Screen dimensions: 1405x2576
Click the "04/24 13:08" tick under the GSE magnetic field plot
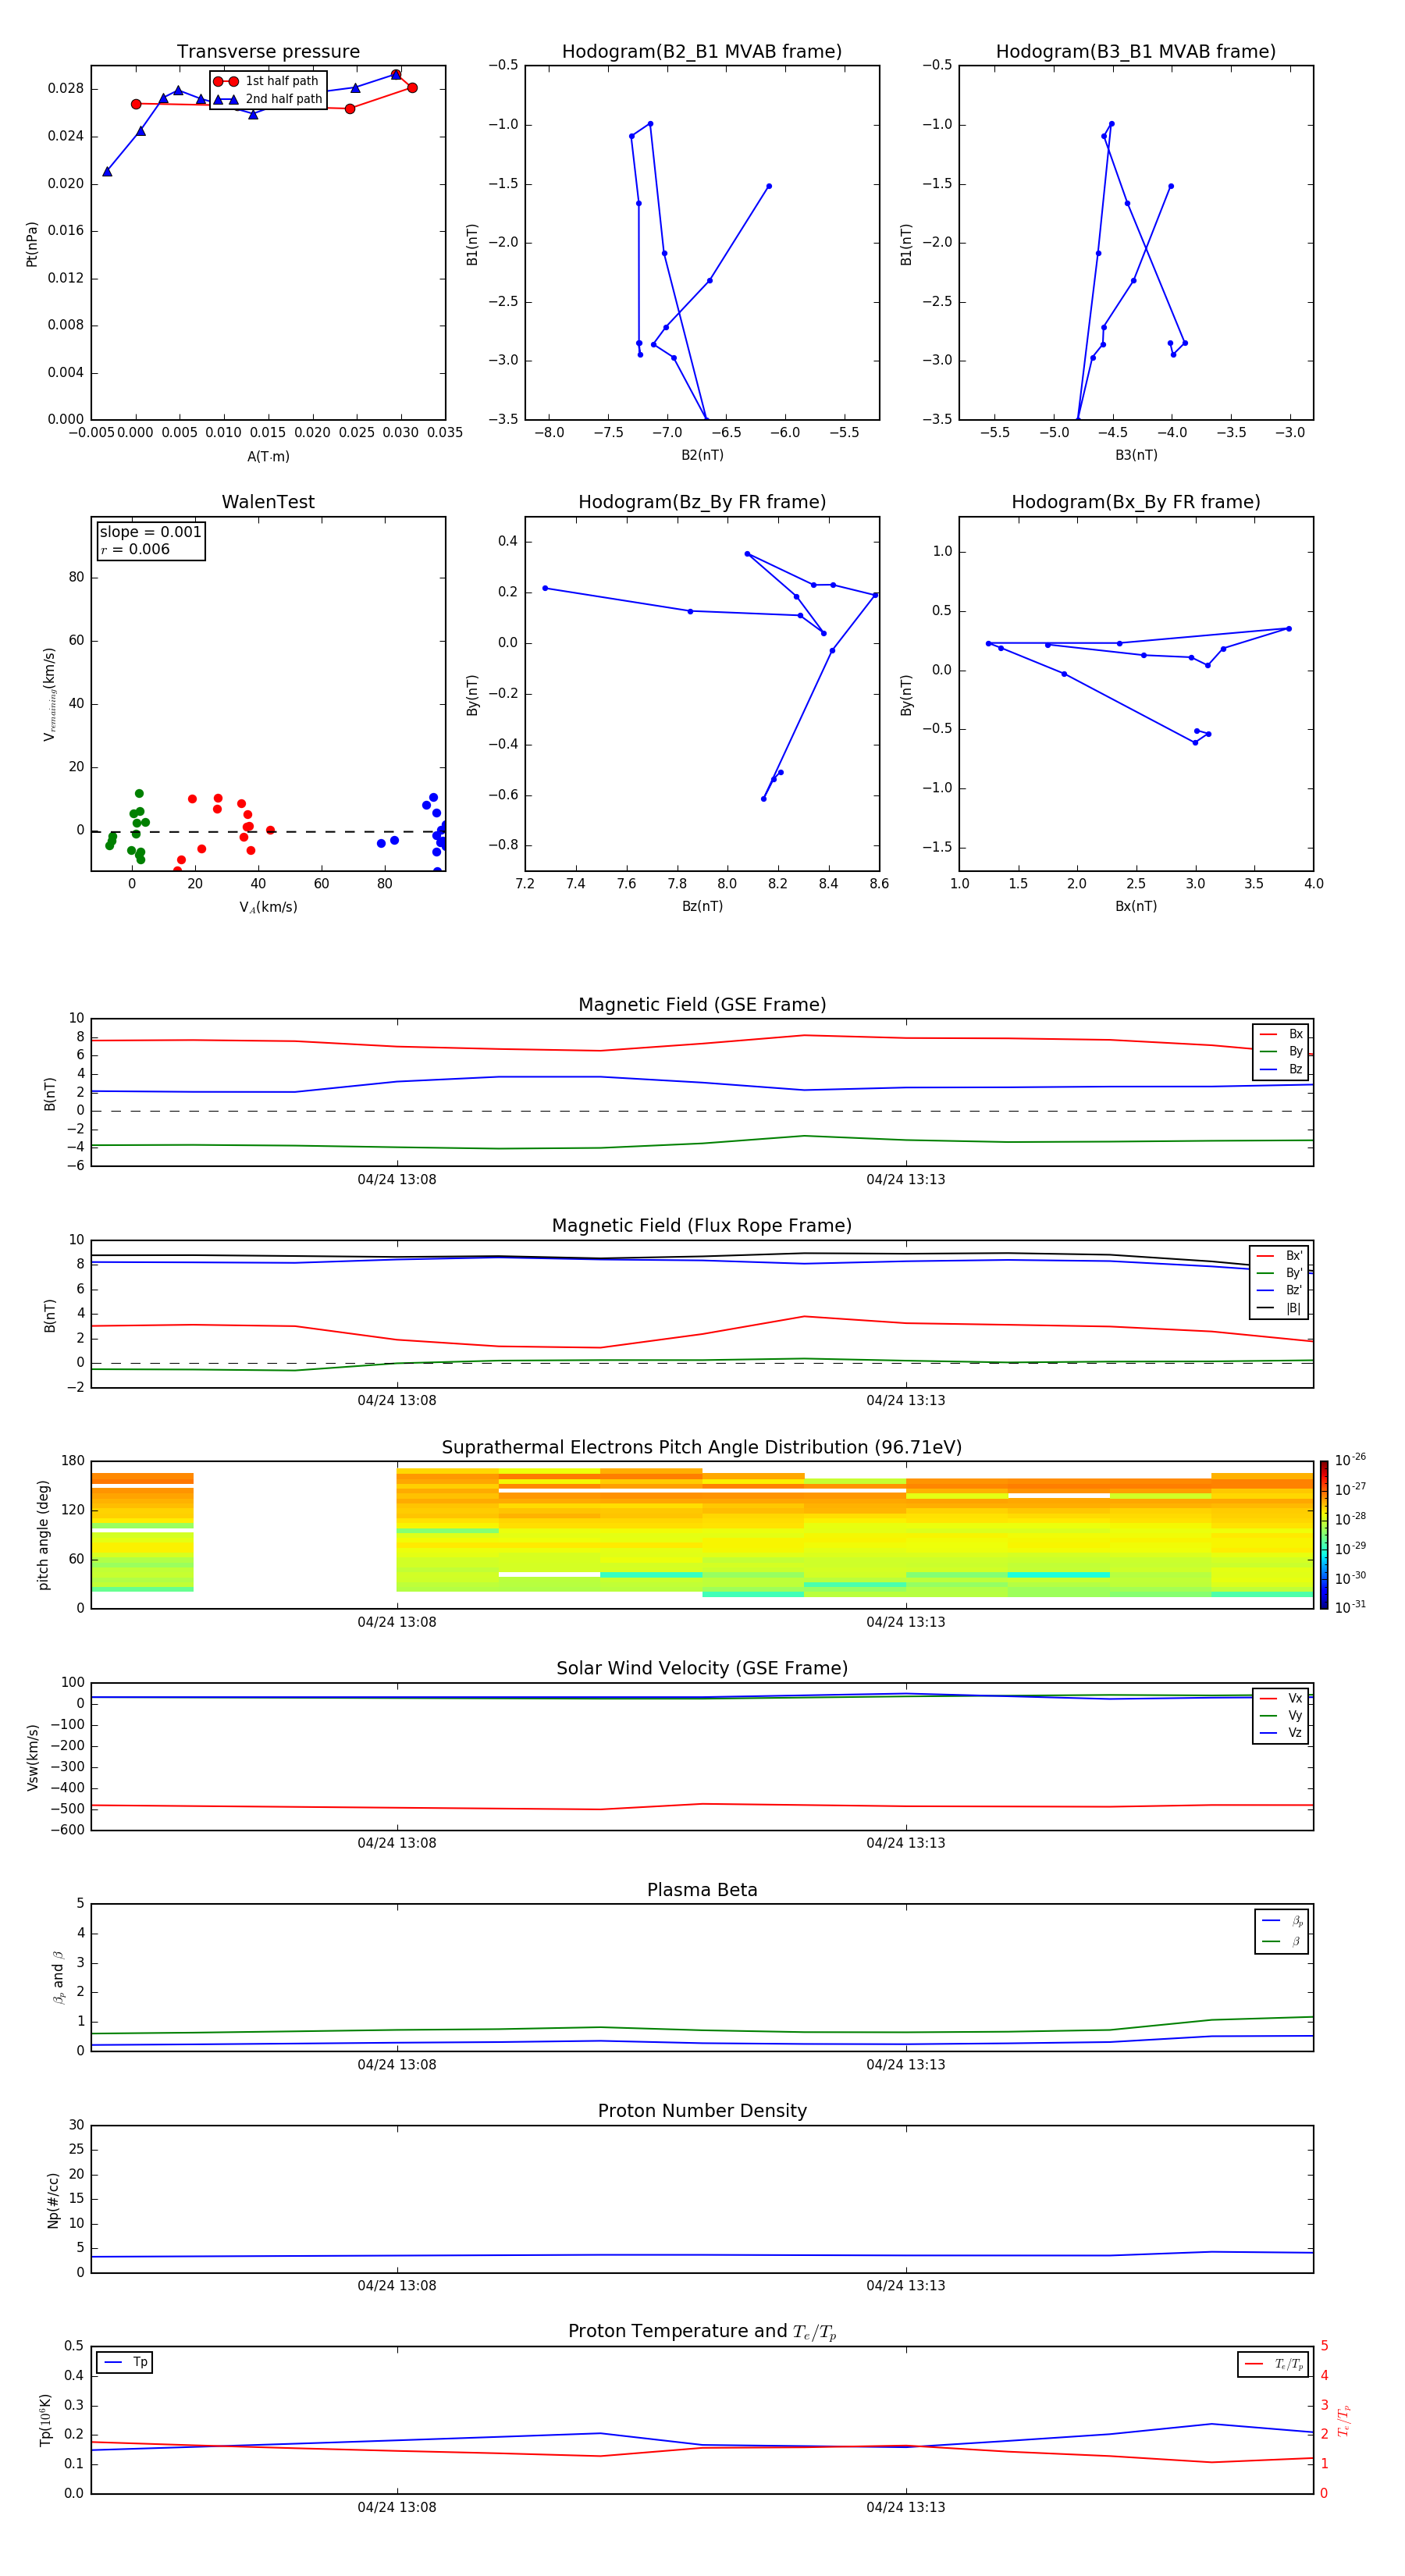397,1180
